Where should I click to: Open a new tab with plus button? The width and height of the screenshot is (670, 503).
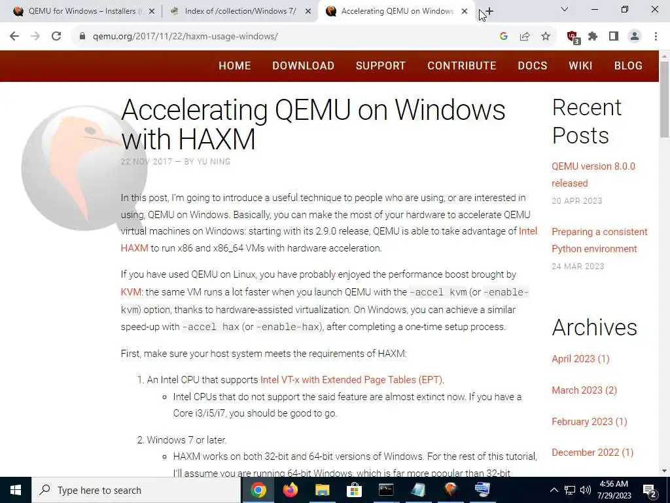tap(489, 12)
